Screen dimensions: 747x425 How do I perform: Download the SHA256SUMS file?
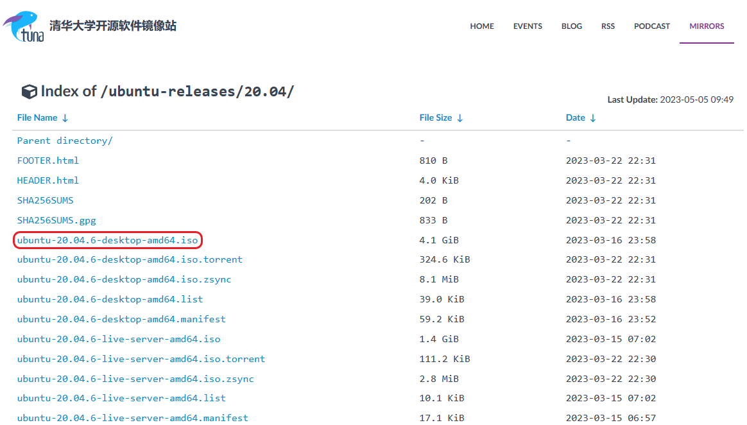[x=46, y=200]
